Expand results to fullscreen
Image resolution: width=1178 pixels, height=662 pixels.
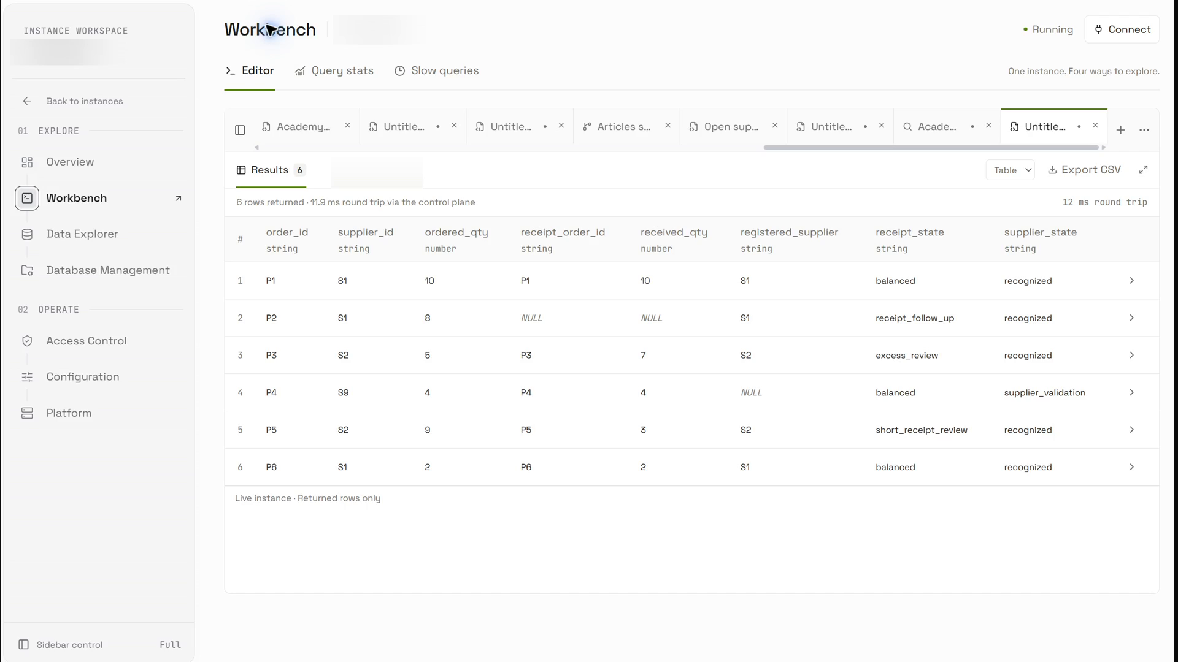[x=1143, y=170]
